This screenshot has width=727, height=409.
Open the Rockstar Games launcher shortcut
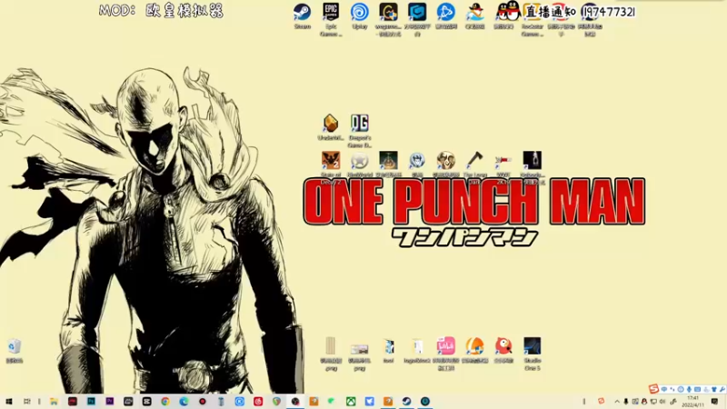pos(533,18)
